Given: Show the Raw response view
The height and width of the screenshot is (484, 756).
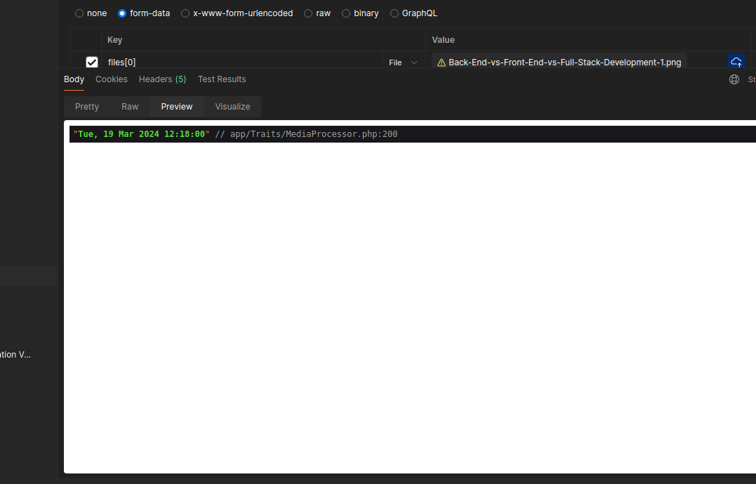Looking at the screenshot, I should tap(130, 107).
